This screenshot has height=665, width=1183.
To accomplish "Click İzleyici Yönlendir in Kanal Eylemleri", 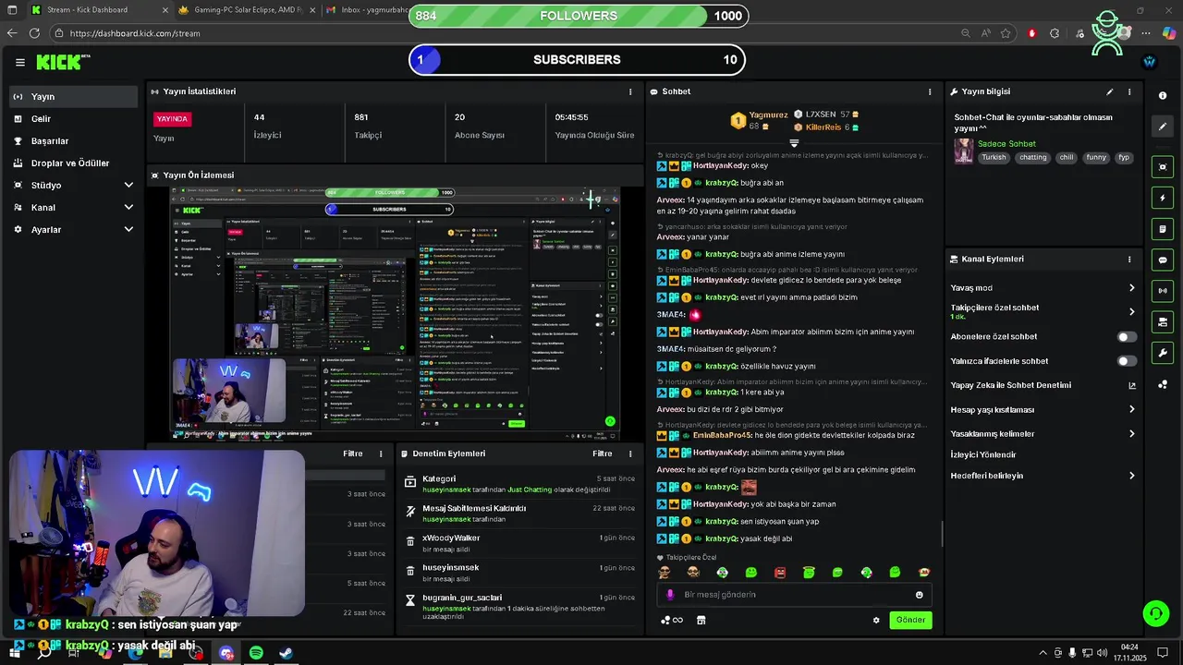I will coord(983,454).
